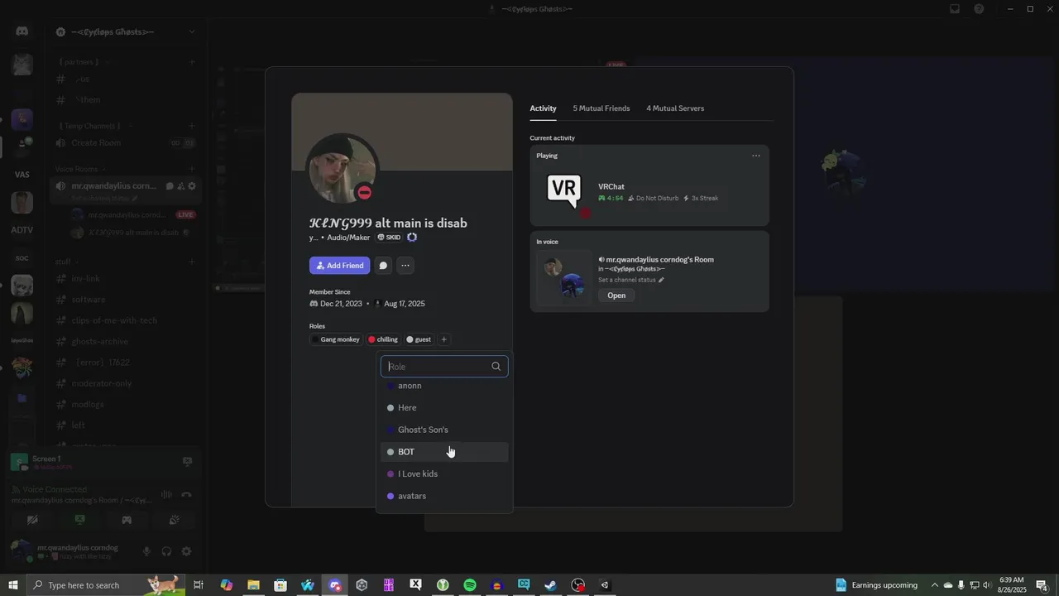Collapse the stuff channel category
This screenshot has height=596, width=1059.
pyautogui.click(x=63, y=262)
